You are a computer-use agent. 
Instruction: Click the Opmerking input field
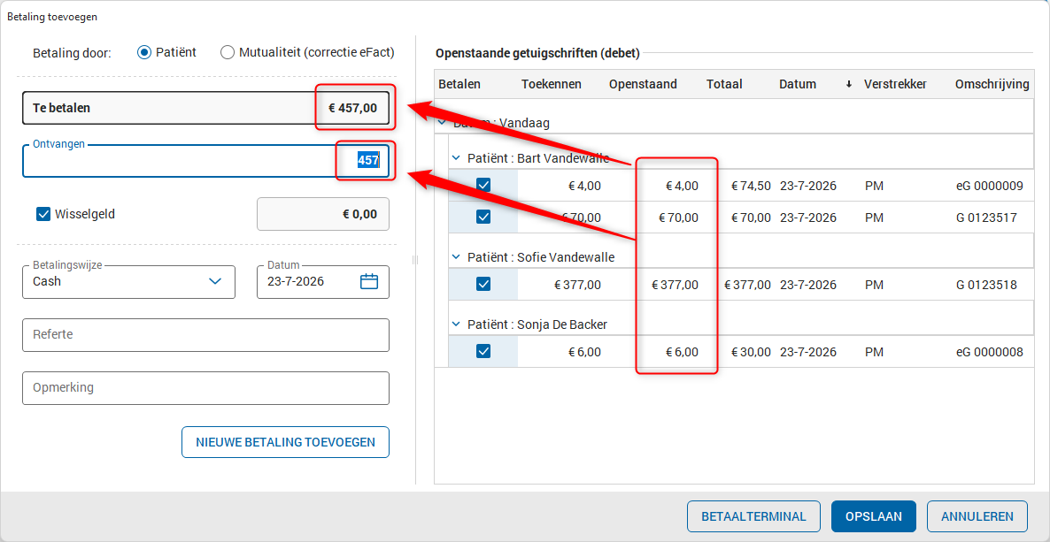click(x=205, y=388)
